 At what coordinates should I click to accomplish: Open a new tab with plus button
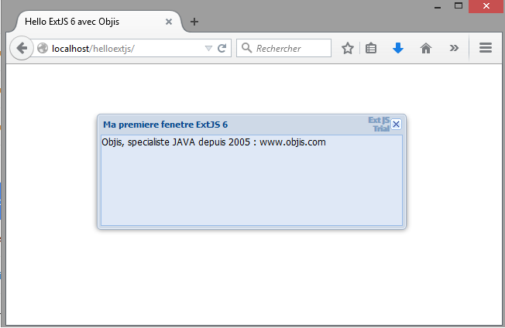pos(194,22)
